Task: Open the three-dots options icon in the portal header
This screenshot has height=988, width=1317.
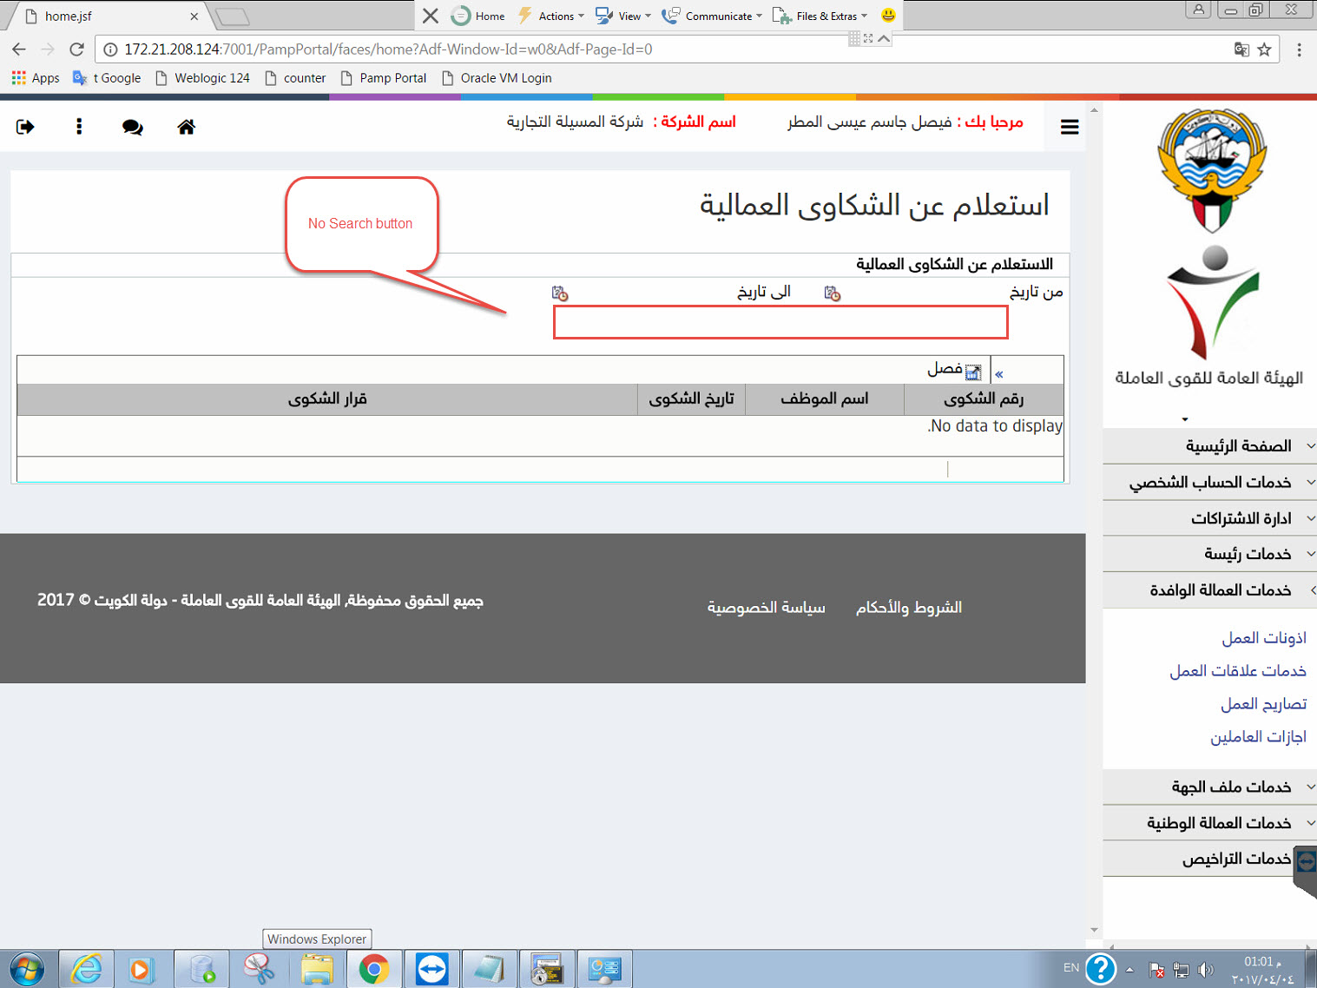Action: 79,127
